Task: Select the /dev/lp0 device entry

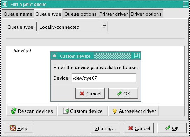Action: pyautogui.click(x=22, y=50)
